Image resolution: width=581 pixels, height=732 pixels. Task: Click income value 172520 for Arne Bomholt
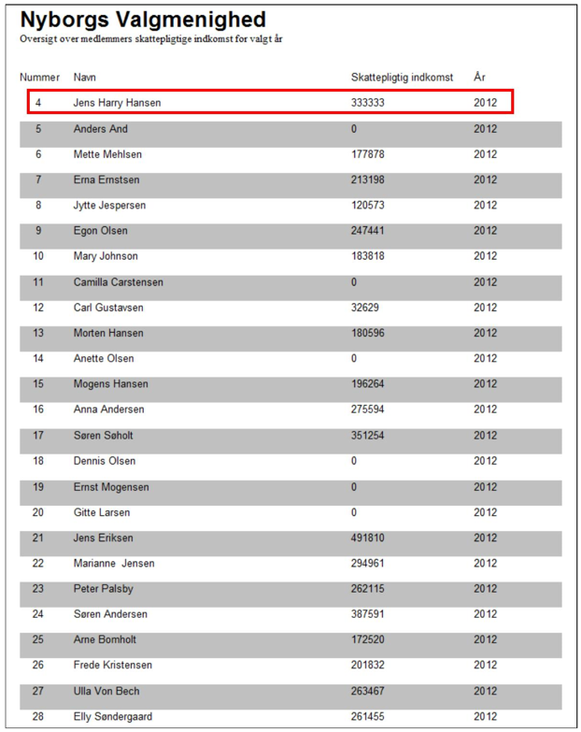[367, 639]
